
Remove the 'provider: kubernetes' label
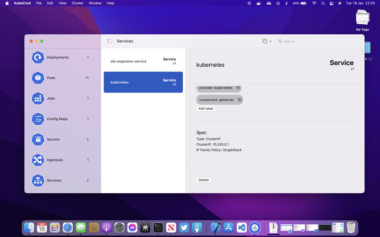[238, 88]
